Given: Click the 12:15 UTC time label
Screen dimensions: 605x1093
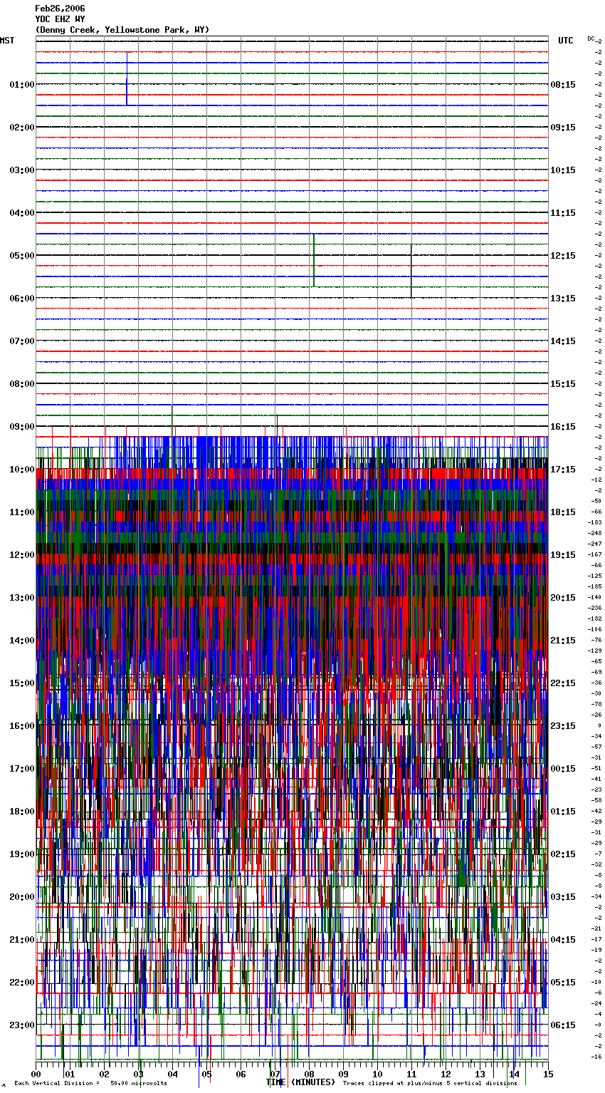Looking at the screenshot, I should pyautogui.click(x=563, y=255).
